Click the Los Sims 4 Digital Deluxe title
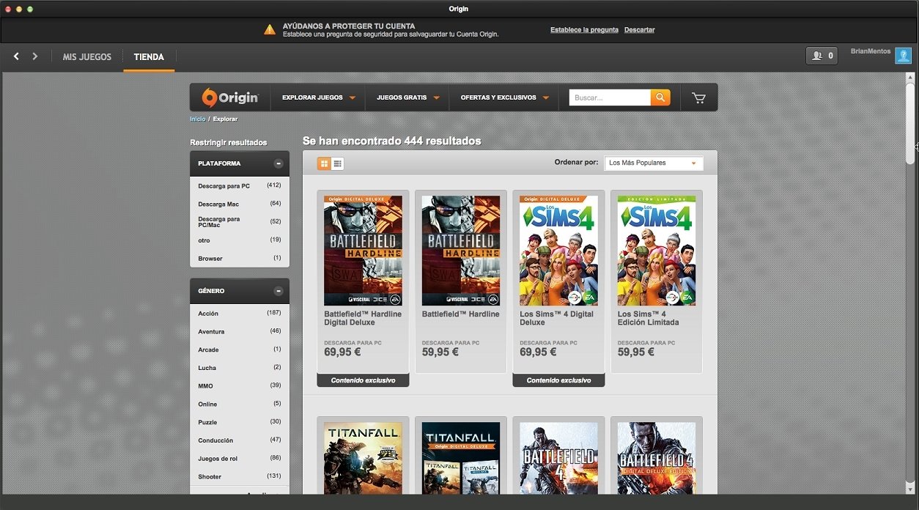 pyautogui.click(x=557, y=318)
